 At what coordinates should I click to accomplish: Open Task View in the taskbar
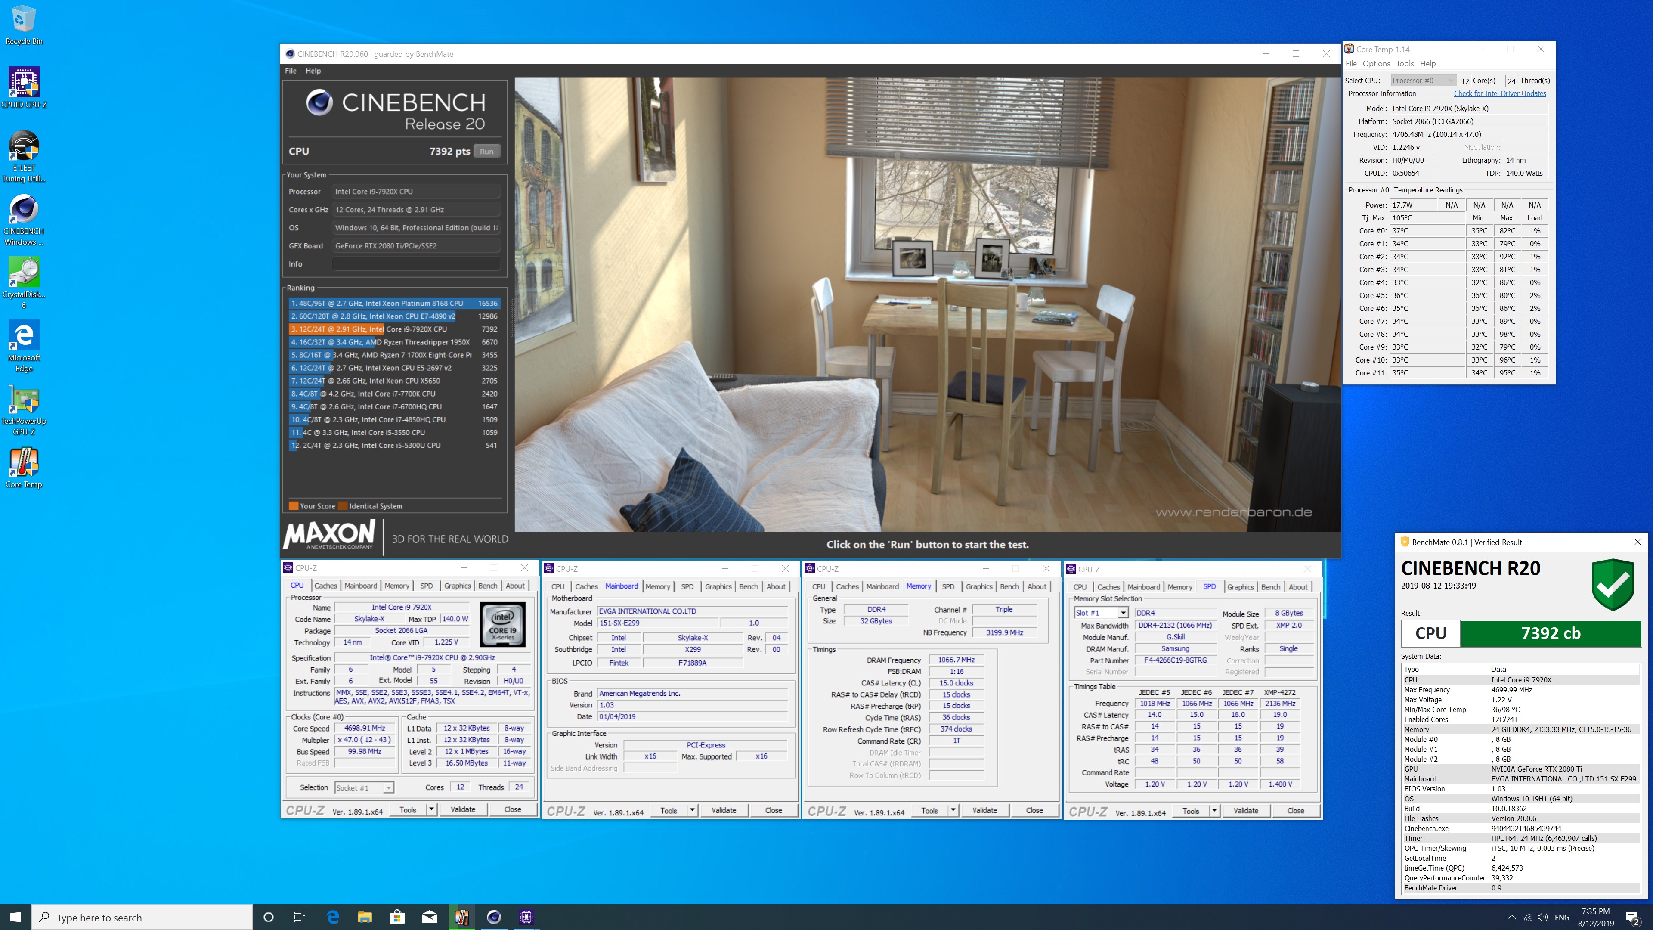pyautogui.click(x=300, y=917)
